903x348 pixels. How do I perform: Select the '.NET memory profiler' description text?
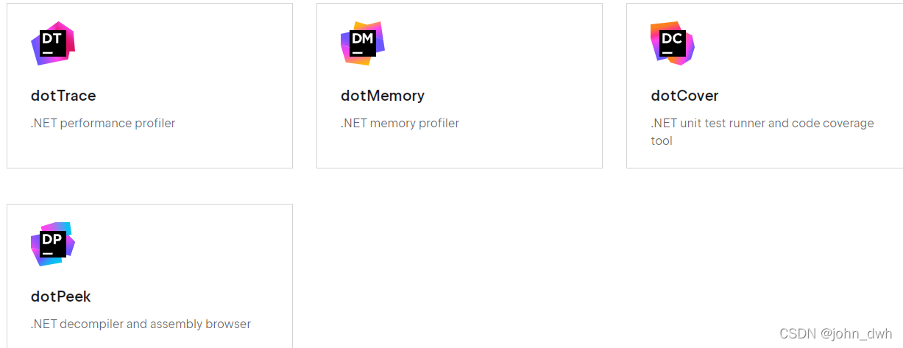(400, 124)
